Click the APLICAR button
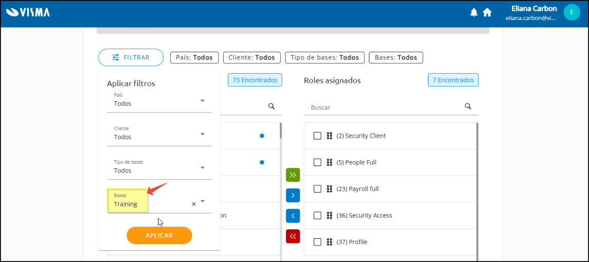The image size is (589, 262). pos(159,235)
